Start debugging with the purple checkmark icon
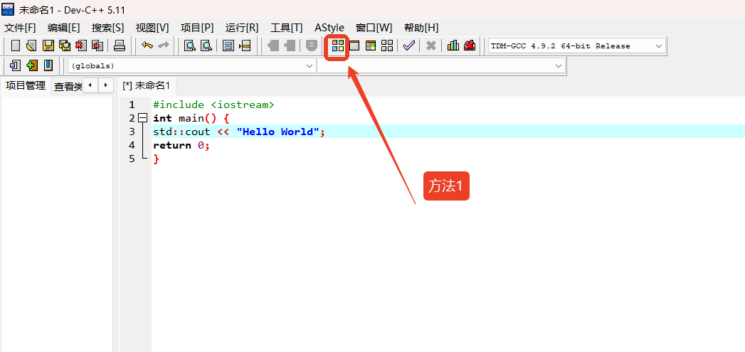This screenshot has width=745, height=352. (409, 46)
